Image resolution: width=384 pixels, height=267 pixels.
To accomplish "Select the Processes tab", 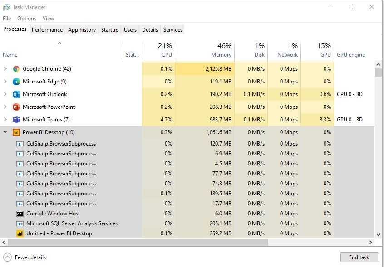I will 15,29.
